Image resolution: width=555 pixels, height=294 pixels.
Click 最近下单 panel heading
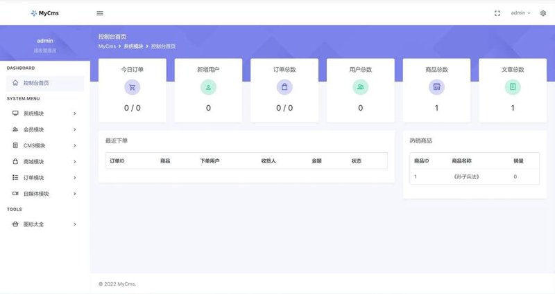[x=116, y=141]
